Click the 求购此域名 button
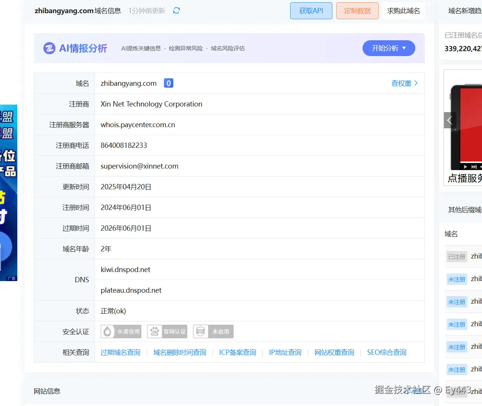 (404, 11)
